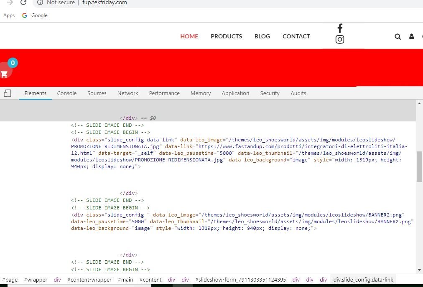
Task: Click the Elements panel scrollbar thumb
Action: pos(419,167)
